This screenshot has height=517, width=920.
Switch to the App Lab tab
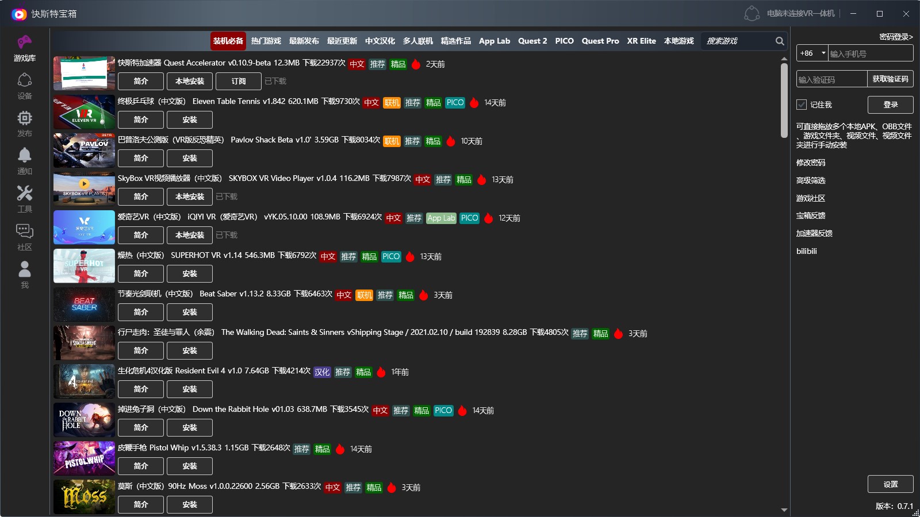tap(494, 41)
